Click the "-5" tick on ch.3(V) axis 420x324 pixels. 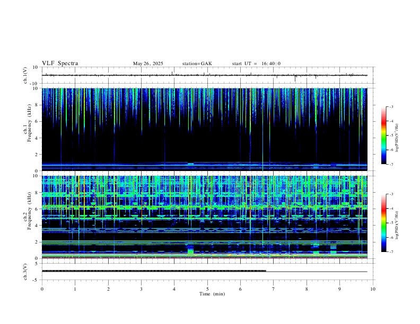click(36, 280)
